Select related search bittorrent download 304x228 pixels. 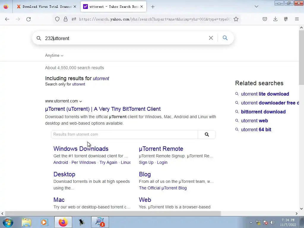(x=263, y=112)
